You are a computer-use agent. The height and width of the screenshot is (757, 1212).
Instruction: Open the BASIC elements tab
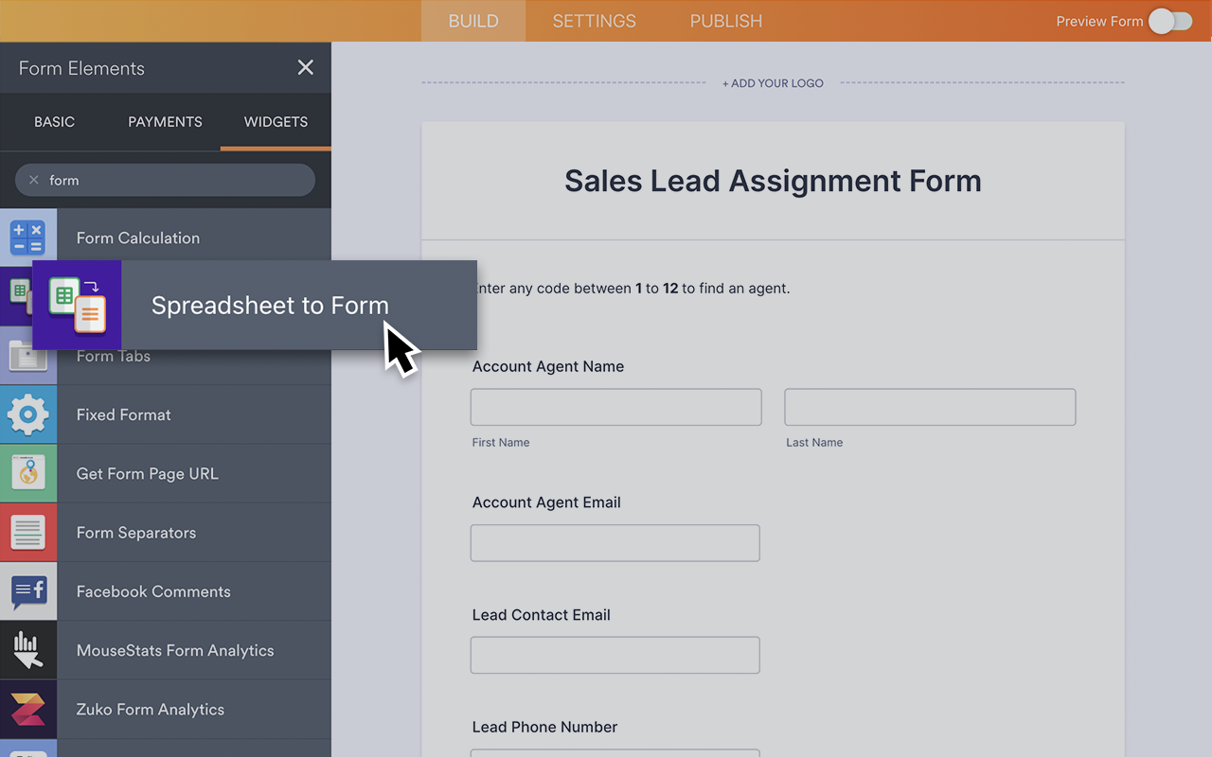point(54,121)
